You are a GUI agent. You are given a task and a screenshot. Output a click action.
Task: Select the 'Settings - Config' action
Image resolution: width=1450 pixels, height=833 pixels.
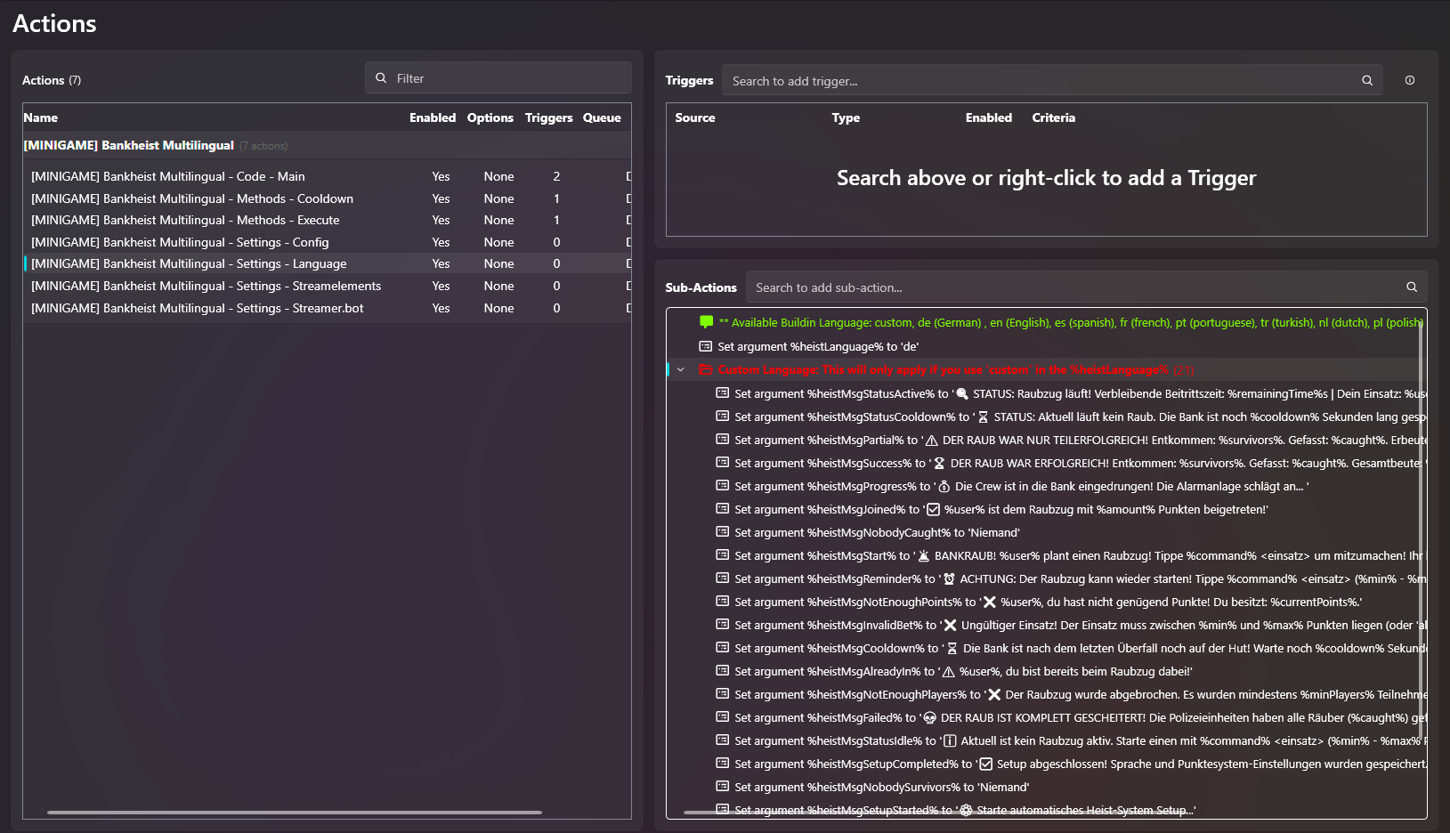(x=327, y=242)
